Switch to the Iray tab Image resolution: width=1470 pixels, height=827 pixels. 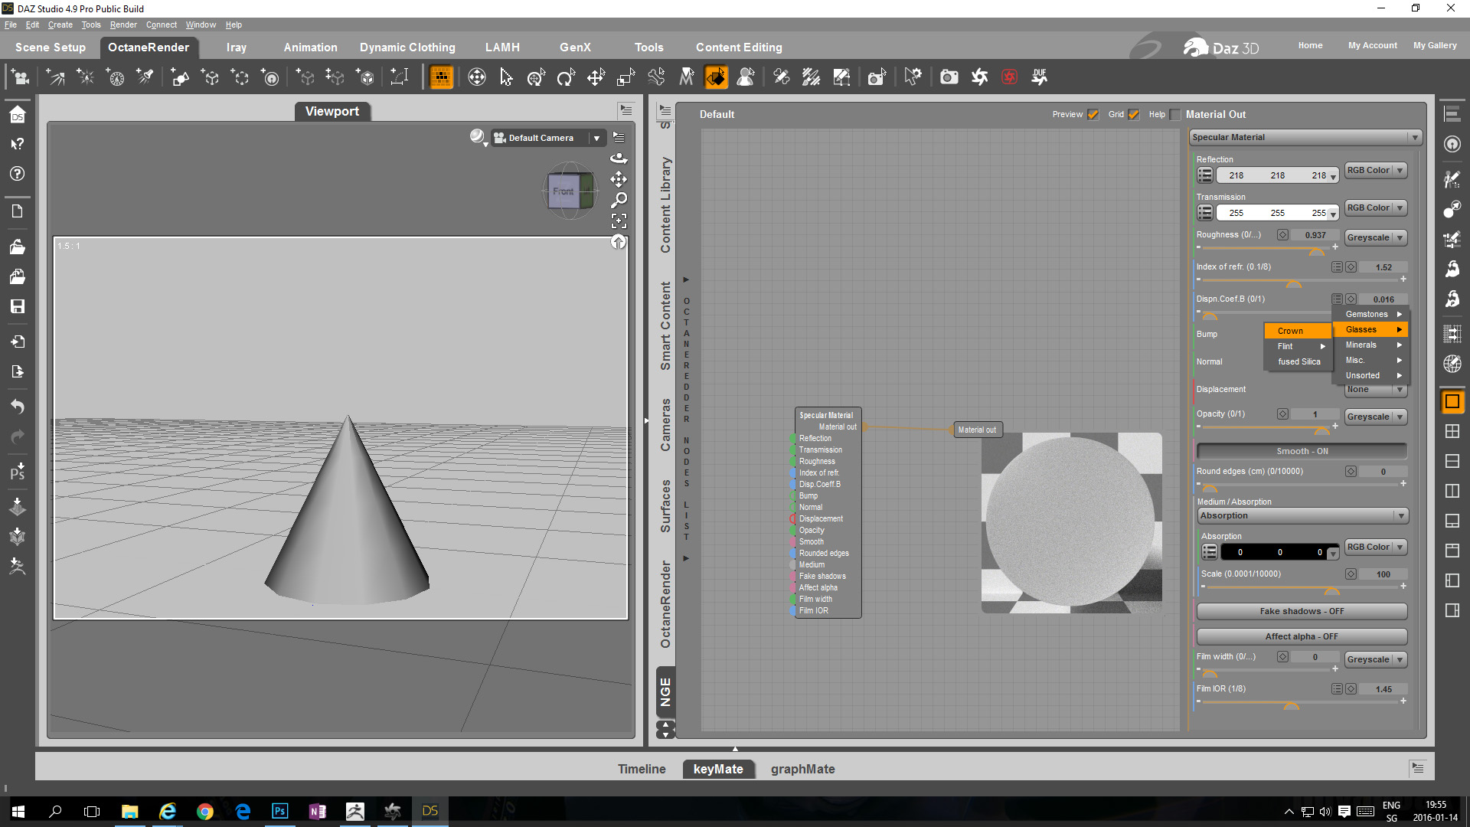coord(236,47)
